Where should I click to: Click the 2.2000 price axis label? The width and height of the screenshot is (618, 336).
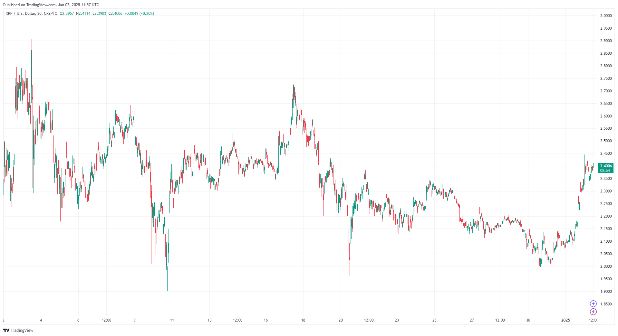point(606,216)
